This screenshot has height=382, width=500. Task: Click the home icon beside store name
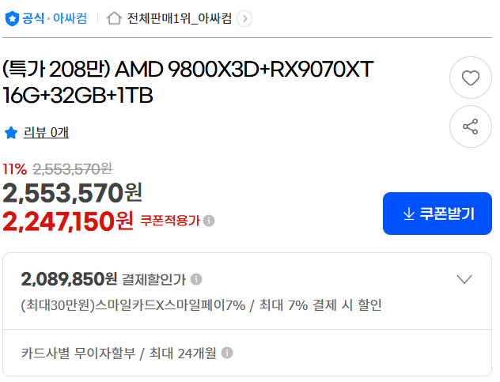[x=114, y=18]
